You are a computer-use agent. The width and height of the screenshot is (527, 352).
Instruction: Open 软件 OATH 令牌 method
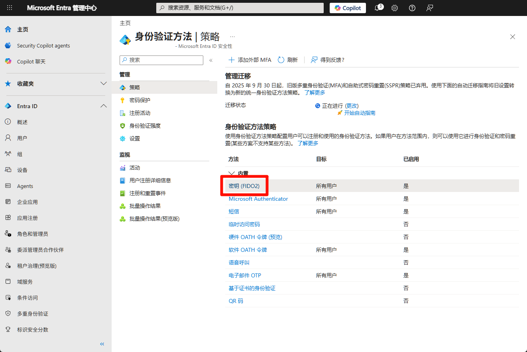pos(248,250)
